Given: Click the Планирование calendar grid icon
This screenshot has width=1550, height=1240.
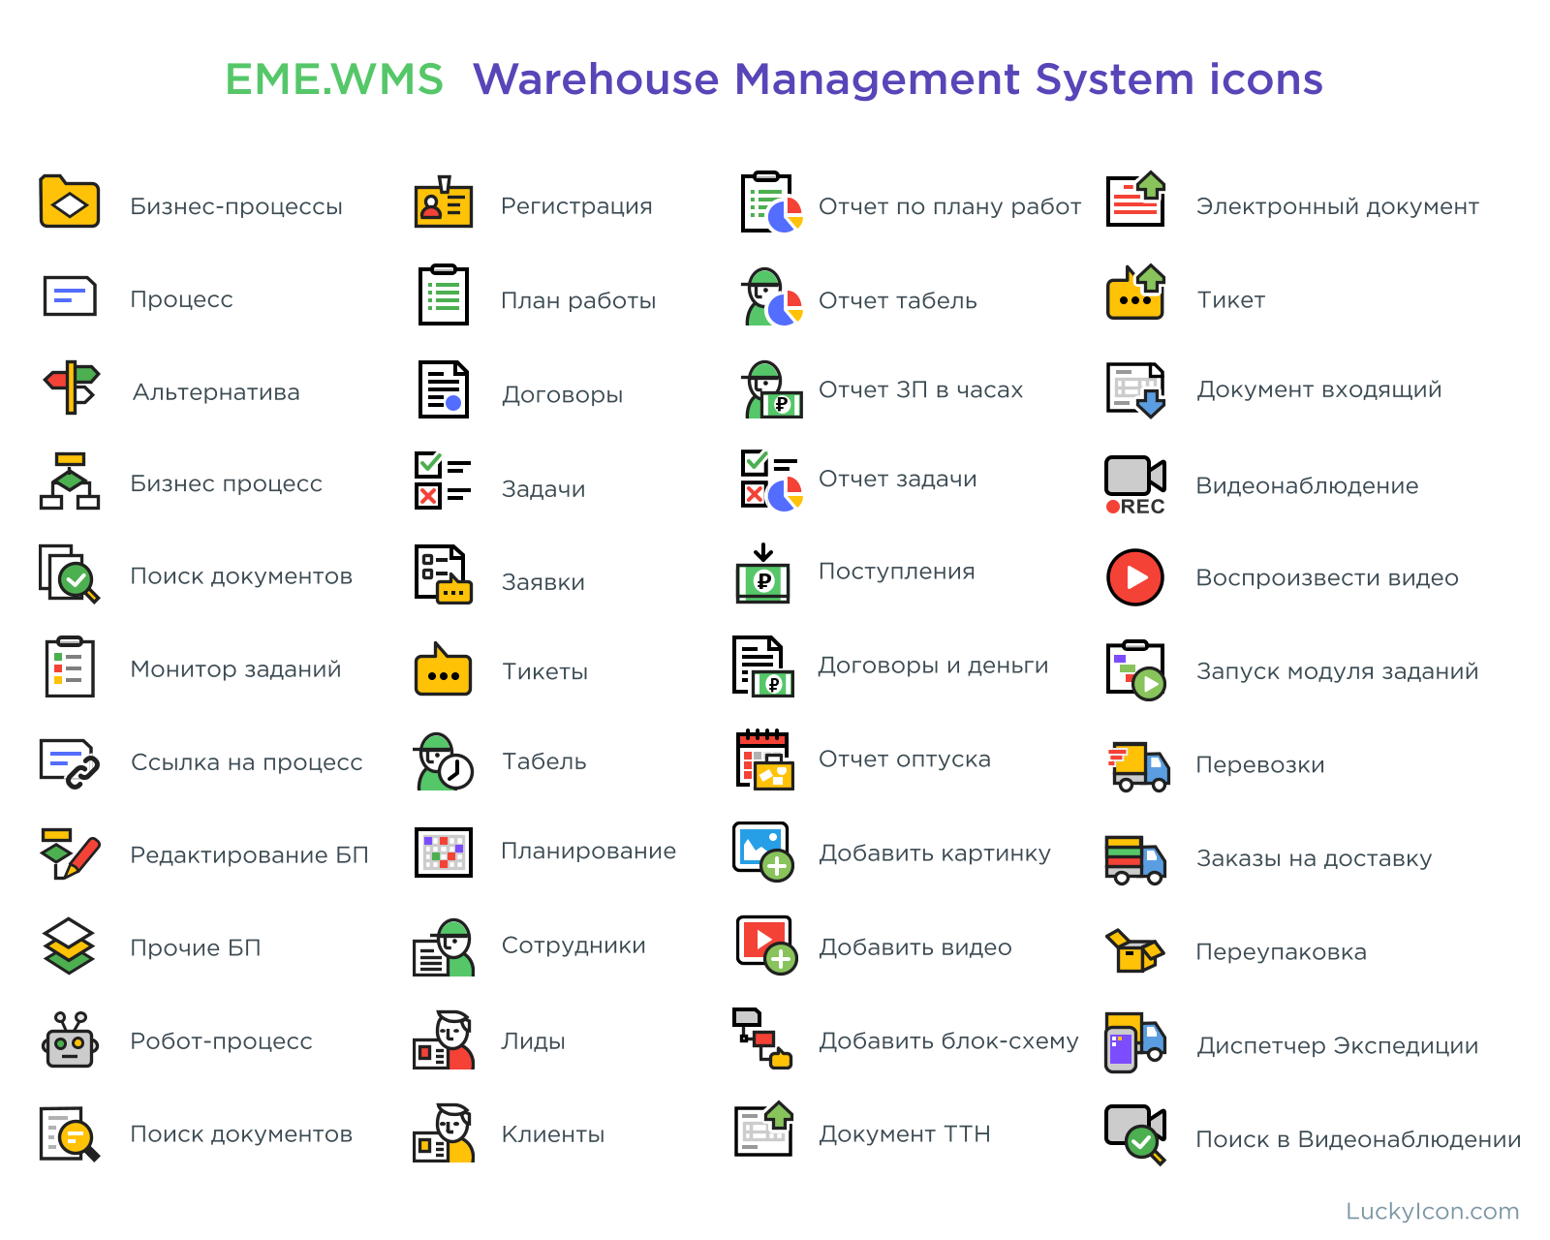Looking at the screenshot, I should pyautogui.click(x=444, y=852).
